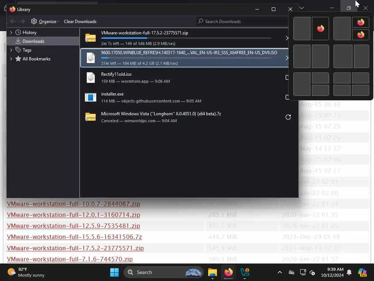The width and height of the screenshot is (374, 281).
Task: Click the cloud sync tray icon
Action: point(291,272)
